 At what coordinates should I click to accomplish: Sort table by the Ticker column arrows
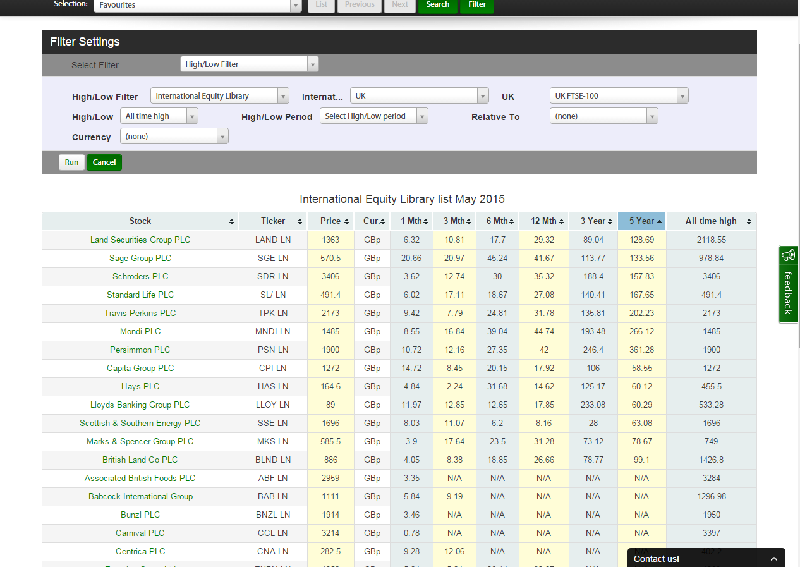pyautogui.click(x=299, y=221)
